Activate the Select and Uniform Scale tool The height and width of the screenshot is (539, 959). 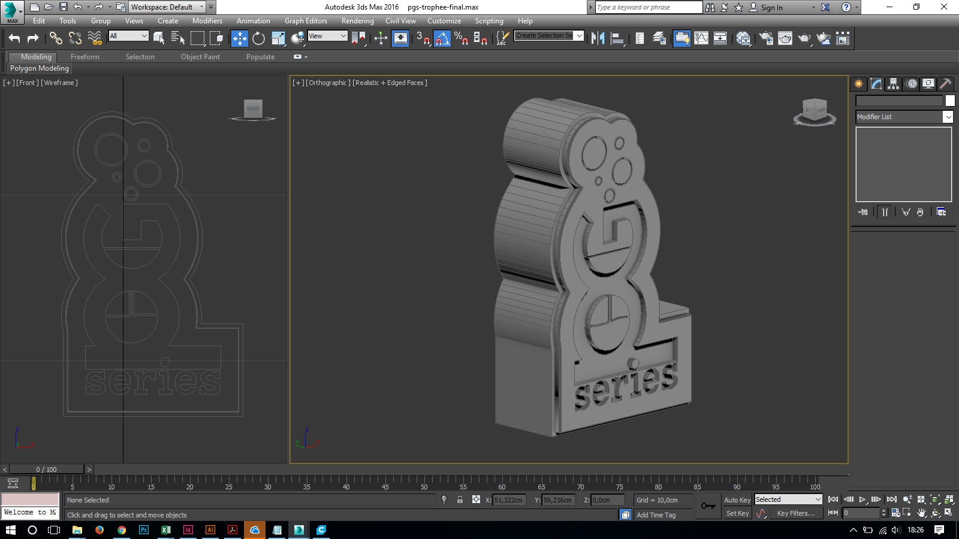point(278,38)
